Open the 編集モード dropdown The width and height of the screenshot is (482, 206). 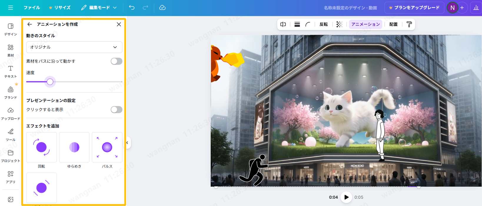tap(99, 8)
